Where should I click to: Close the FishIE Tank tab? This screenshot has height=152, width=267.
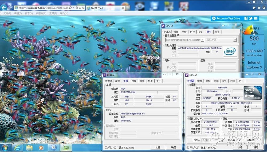pyautogui.click(x=123, y=8)
